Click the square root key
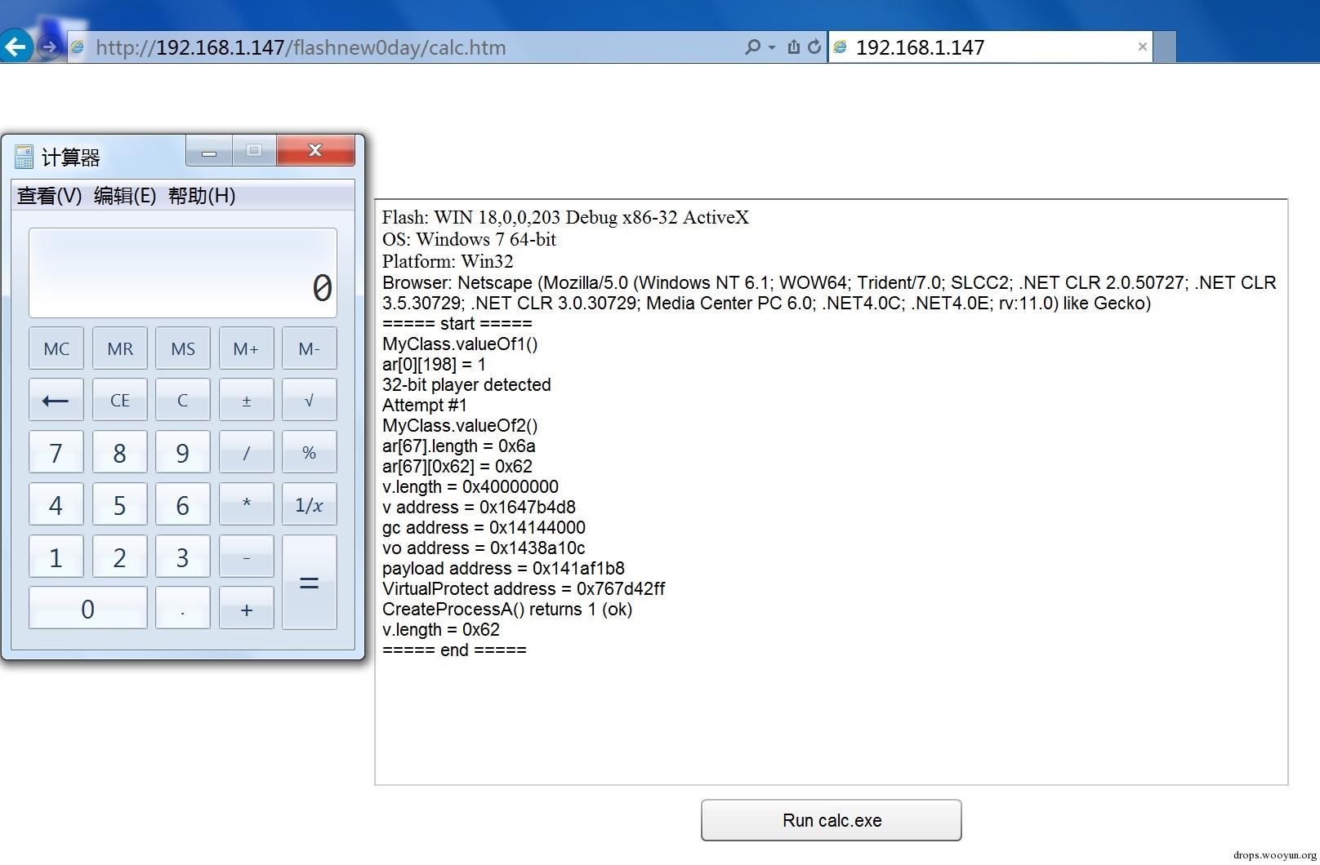This screenshot has height=865, width=1320. 310,400
